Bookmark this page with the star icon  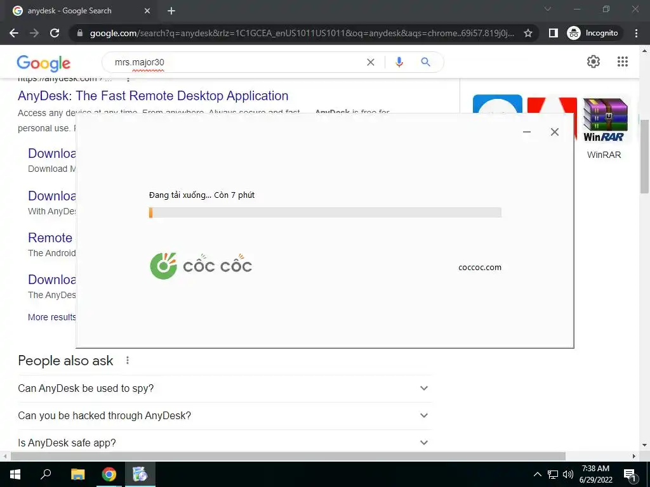pos(527,33)
